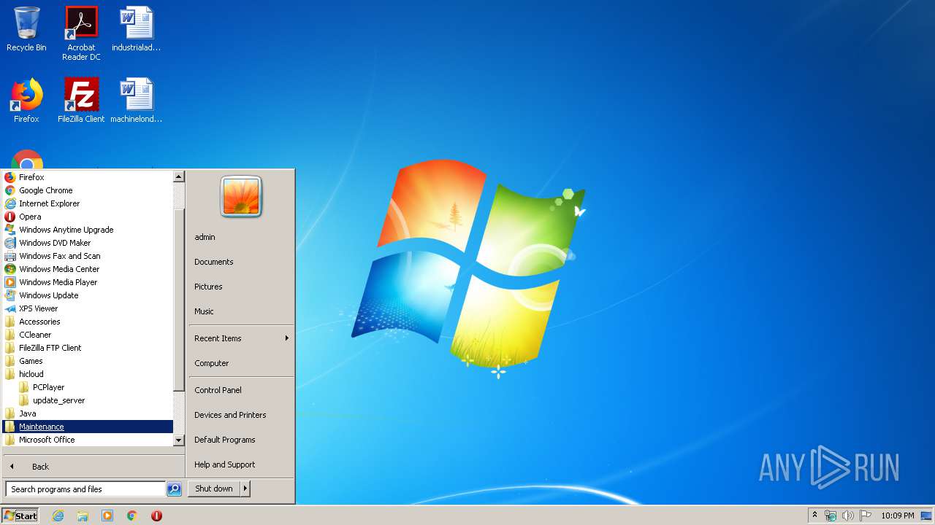
Task: Expand the Accessories folder
Action: (88, 322)
